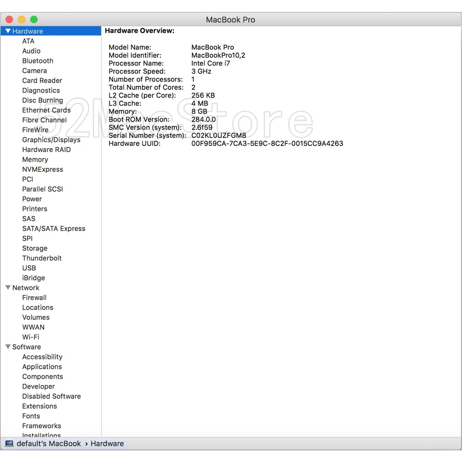The image size is (462, 462).
Task: Collapse the Hardware disclosure triangle
Action: (x=8, y=31)
